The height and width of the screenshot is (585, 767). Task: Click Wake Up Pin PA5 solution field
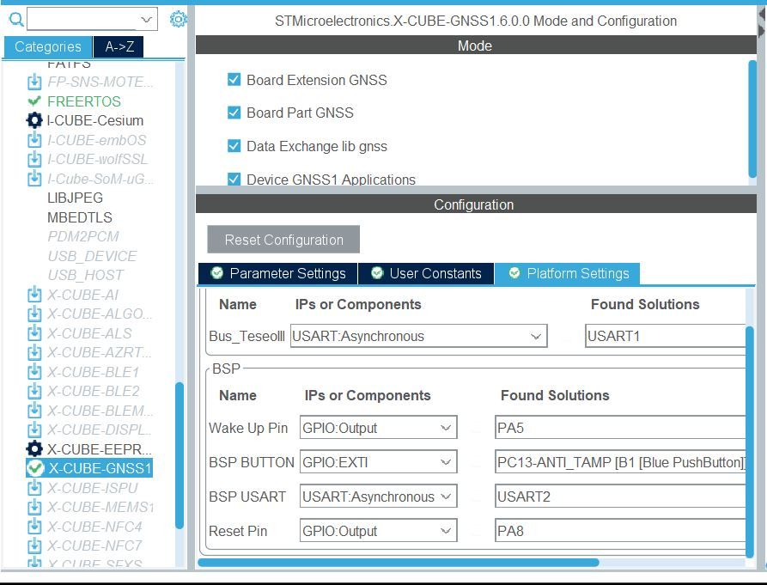[x=620, y=428]
